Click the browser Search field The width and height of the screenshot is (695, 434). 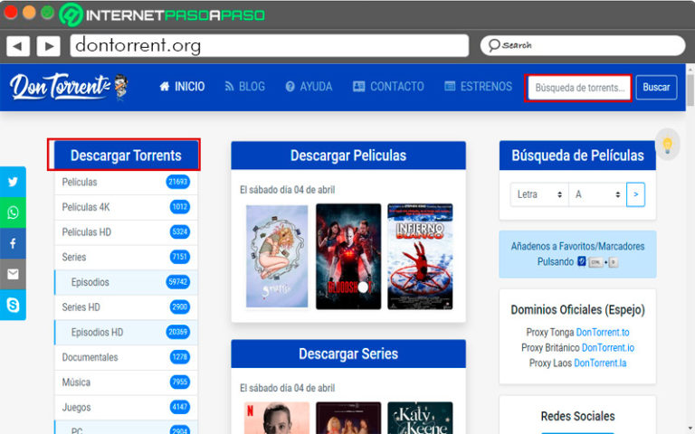[x=583, y=45]
